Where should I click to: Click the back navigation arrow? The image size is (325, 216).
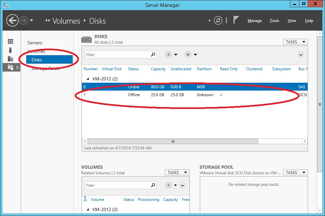coord(12,20)
